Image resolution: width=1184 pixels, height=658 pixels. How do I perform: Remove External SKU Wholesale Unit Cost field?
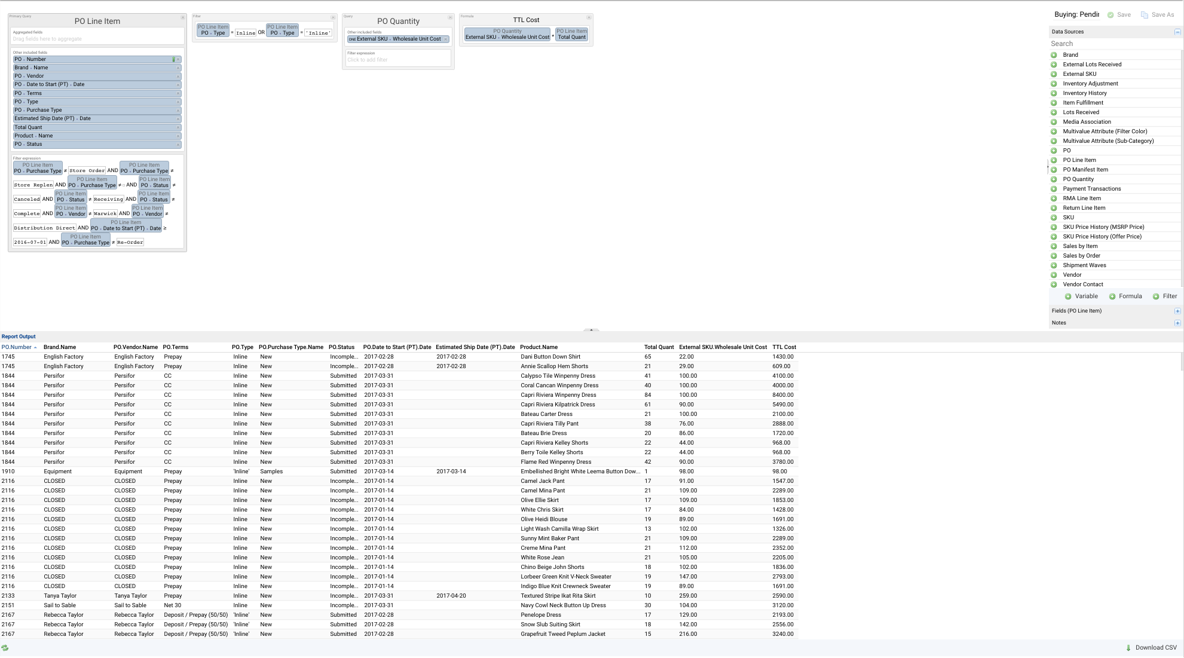click(445, 39)
